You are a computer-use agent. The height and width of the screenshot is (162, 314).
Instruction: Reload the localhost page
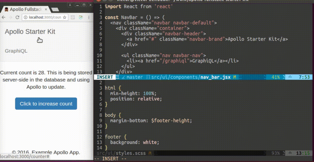(17, 17)
